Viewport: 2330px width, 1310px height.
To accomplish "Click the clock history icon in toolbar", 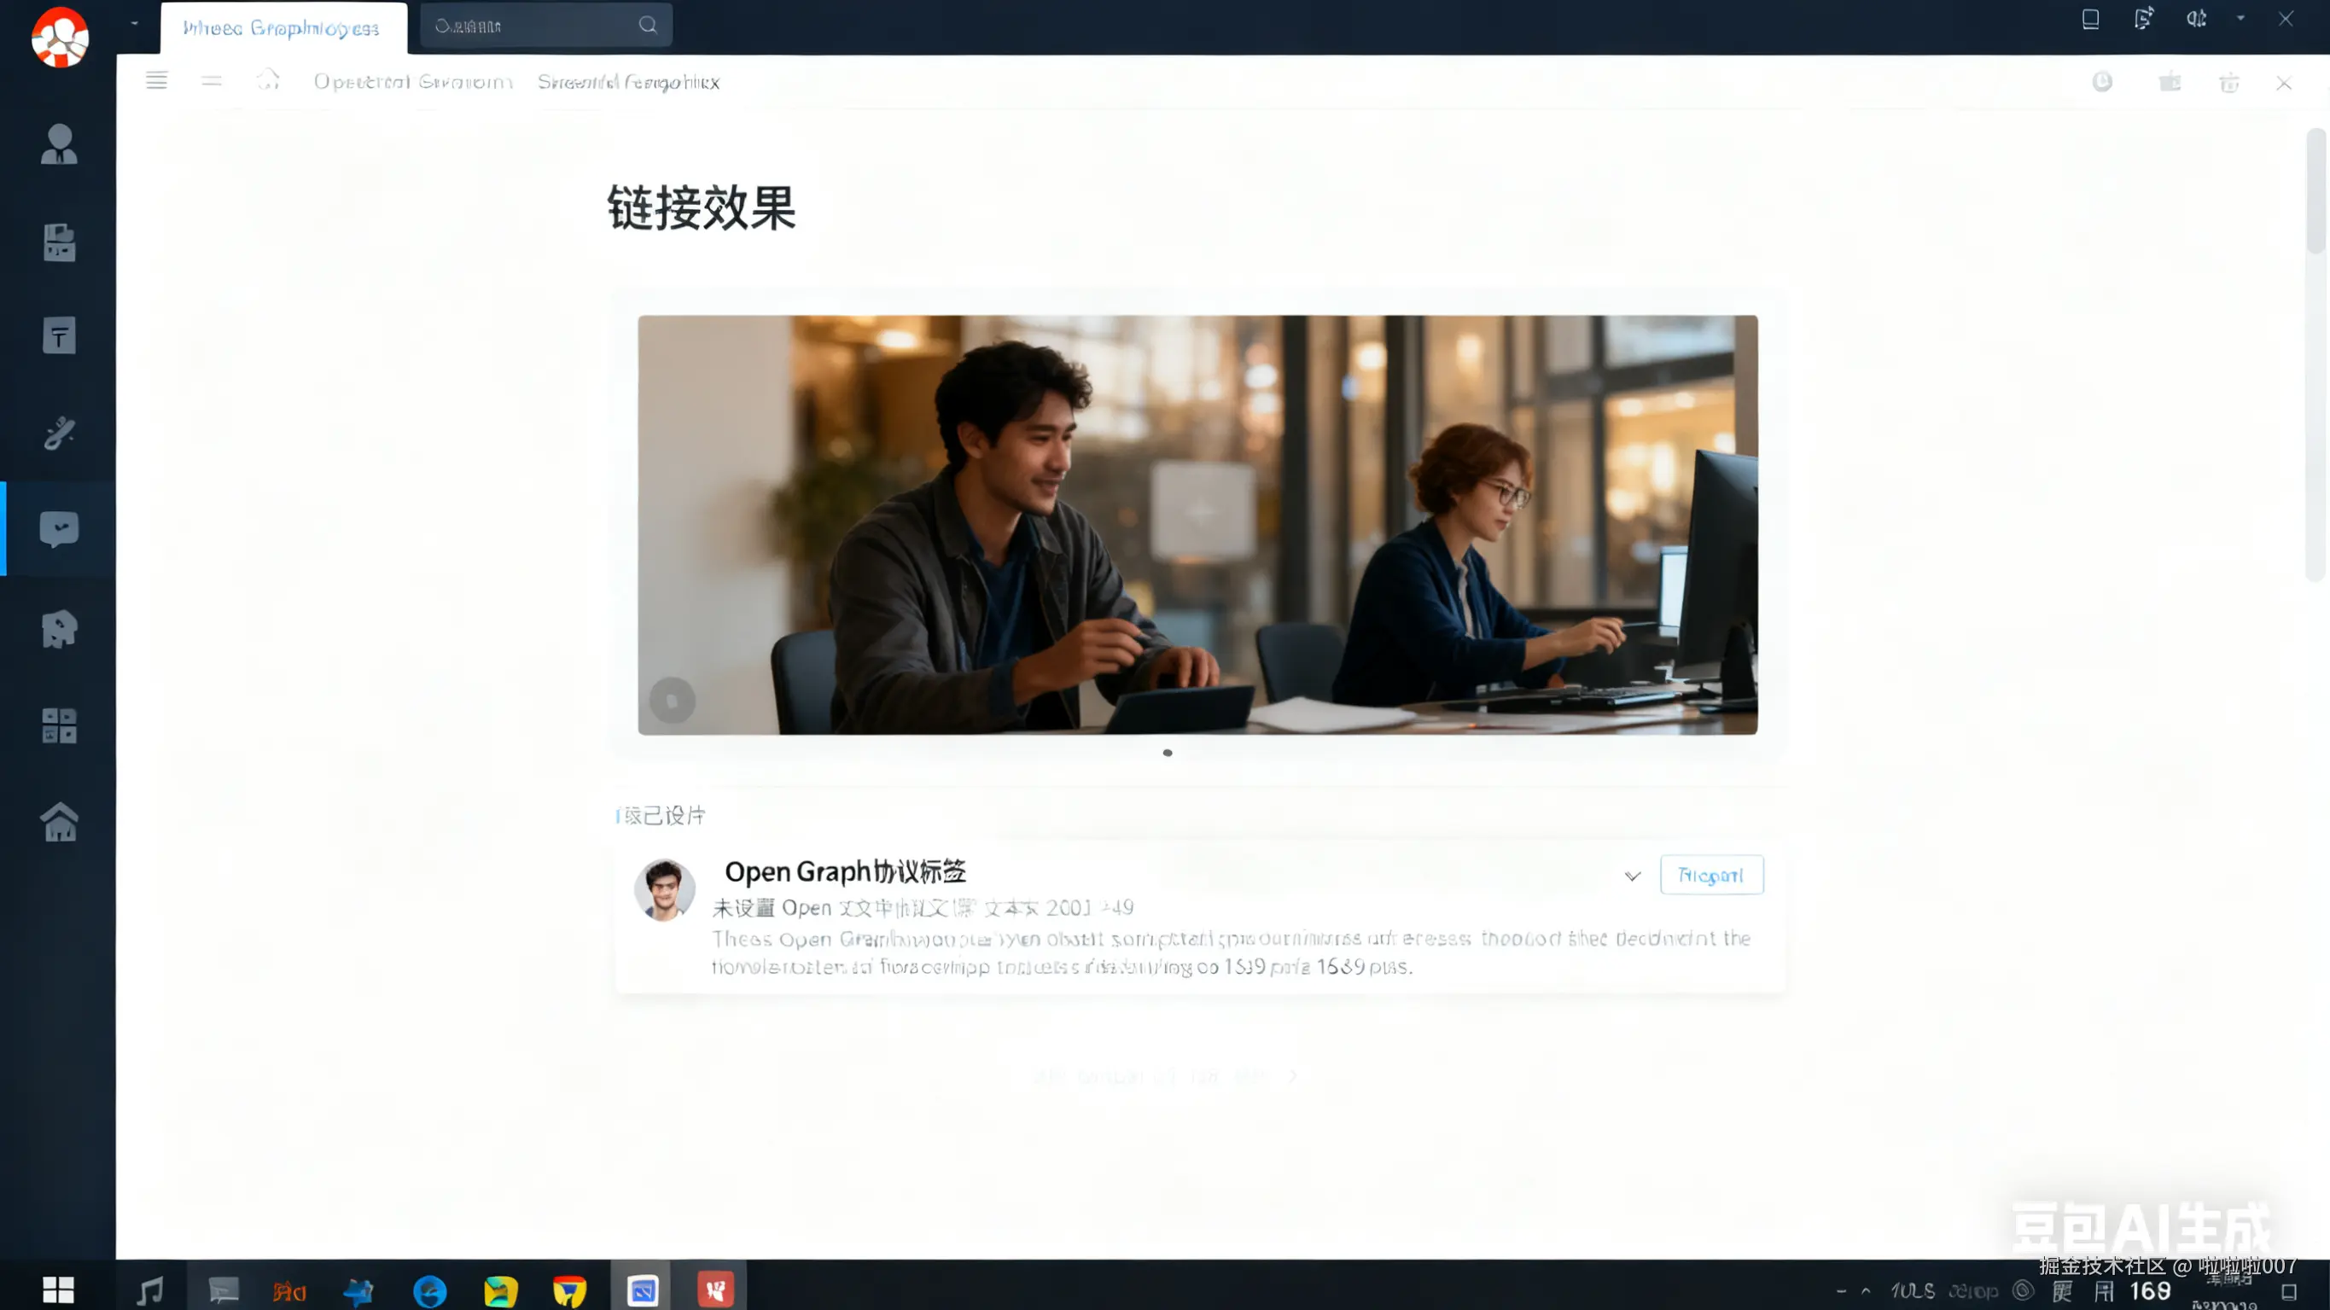I will (x=2102, y=82).
